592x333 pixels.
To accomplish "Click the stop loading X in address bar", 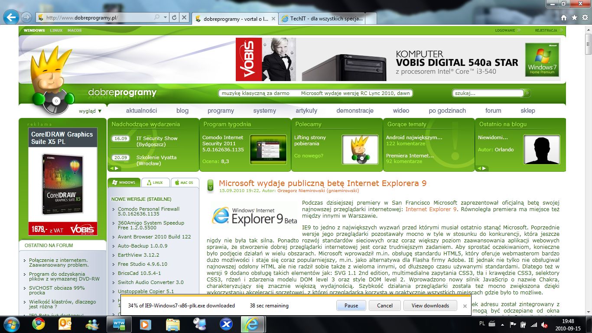I will [184, 18].
